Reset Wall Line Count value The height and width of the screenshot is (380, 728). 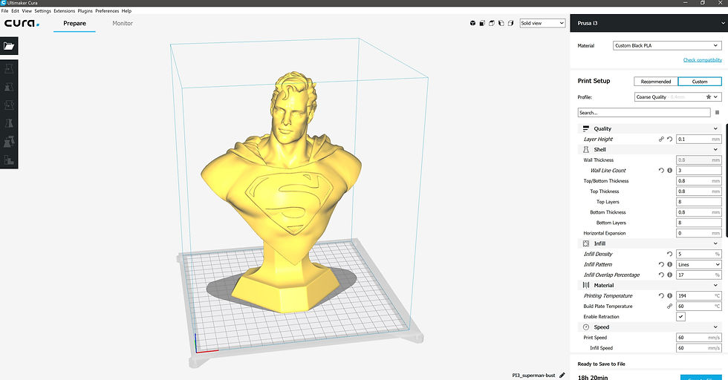tap(661, 170)
